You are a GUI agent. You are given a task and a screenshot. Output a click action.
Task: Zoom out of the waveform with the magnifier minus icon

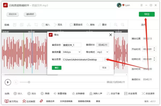(123, 25)
